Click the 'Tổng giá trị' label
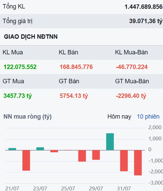 18,21
